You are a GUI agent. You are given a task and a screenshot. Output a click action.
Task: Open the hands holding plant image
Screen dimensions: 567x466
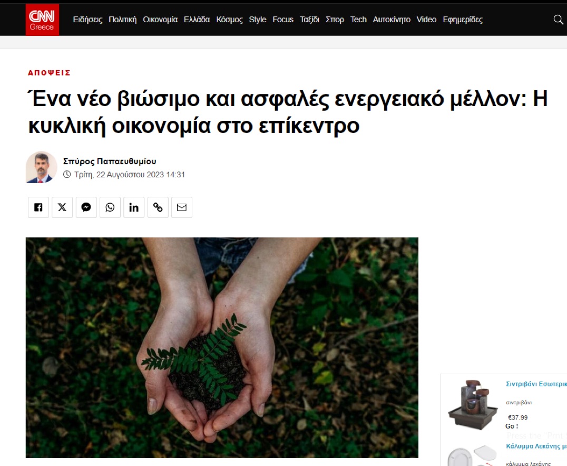[222, 348]
